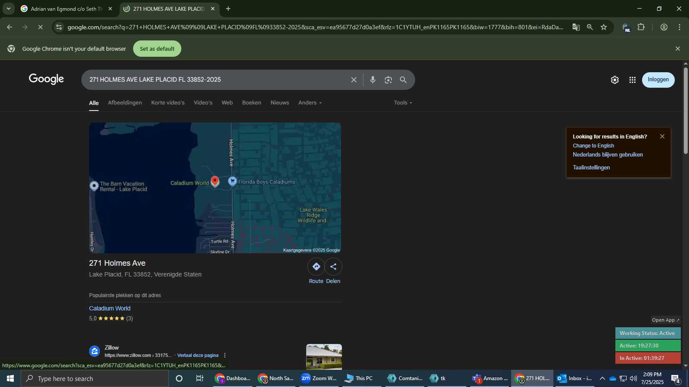
Task: Switch to Korte video's results
Action: [168, 103]
